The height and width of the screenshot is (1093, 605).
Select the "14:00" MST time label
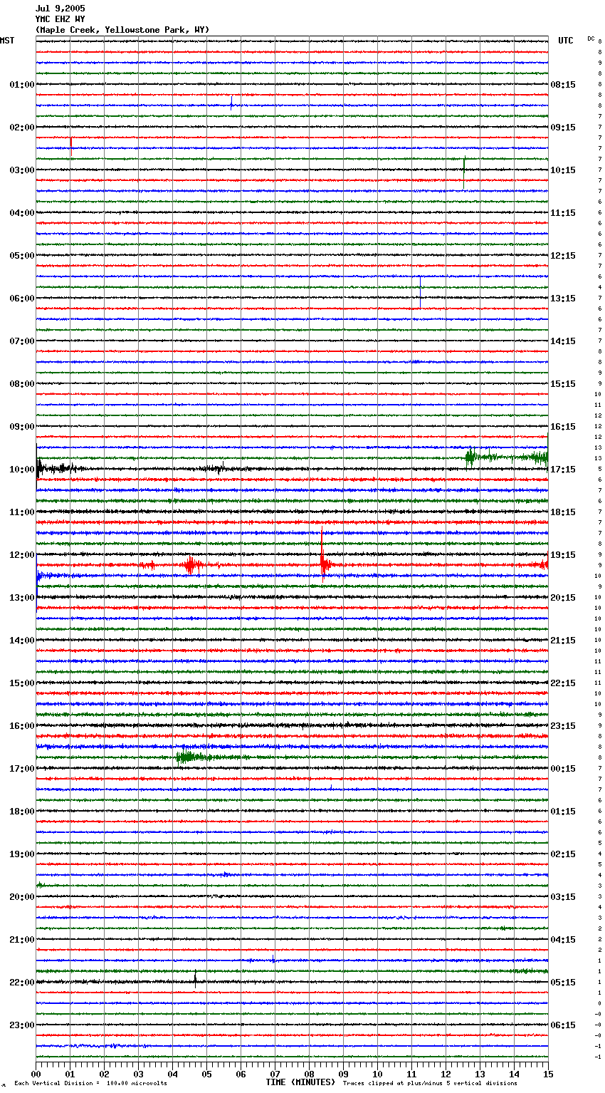pyautogui.click(x=22, y=641)
